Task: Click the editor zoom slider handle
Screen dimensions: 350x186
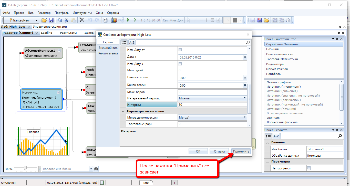Action: click(x=25, y=168)
